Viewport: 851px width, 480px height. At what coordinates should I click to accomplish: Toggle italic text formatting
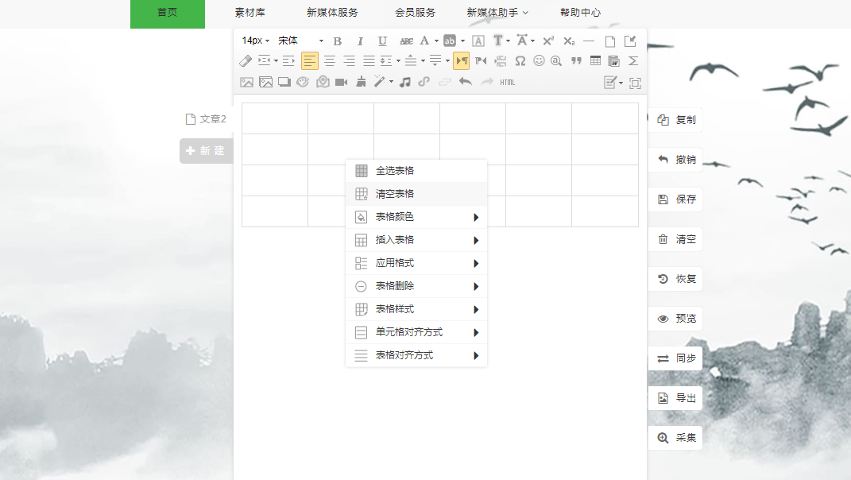[360, 41]
